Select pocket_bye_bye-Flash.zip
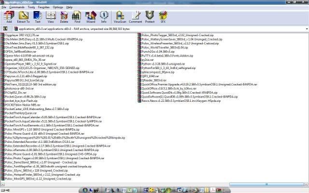Image resolution: width=309 pixels, height=193 pixels. (19, 101)
